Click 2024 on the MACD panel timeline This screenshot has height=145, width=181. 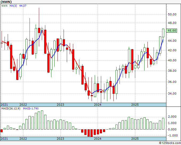pyautogui.click(x=97, y=139)
